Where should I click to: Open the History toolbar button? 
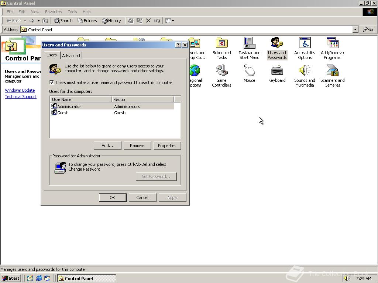click(x=111, y=21)
